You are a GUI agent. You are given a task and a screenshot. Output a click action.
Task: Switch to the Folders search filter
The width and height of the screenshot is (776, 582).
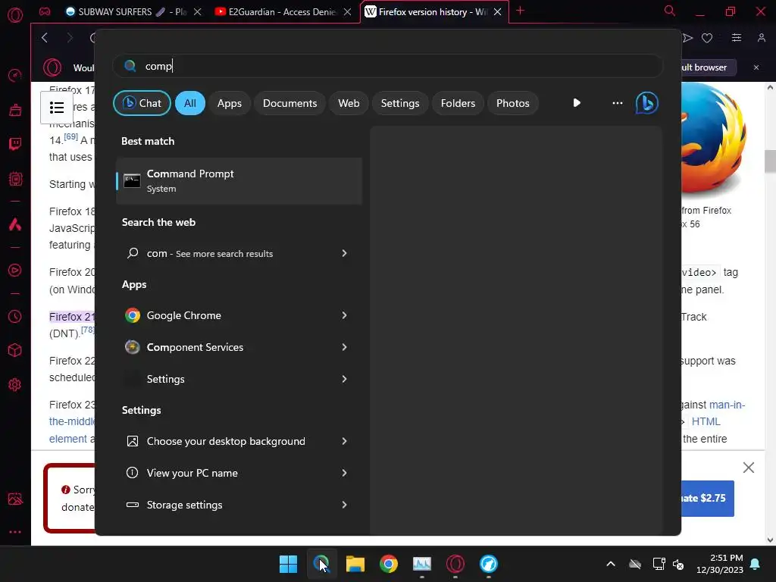click(458, 103)
